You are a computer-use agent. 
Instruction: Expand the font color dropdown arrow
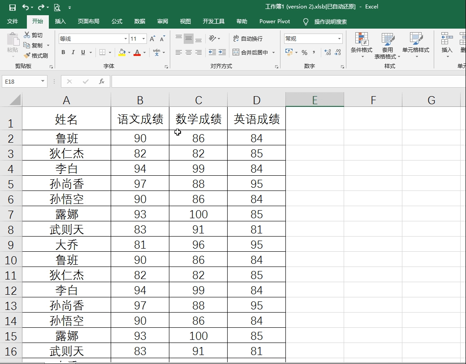coord(144,52)
